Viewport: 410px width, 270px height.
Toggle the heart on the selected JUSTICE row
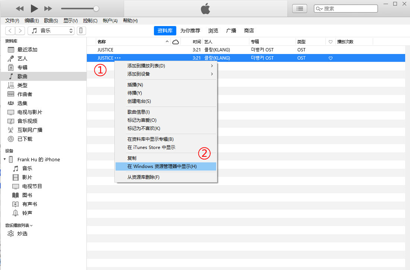coord(330,58)
